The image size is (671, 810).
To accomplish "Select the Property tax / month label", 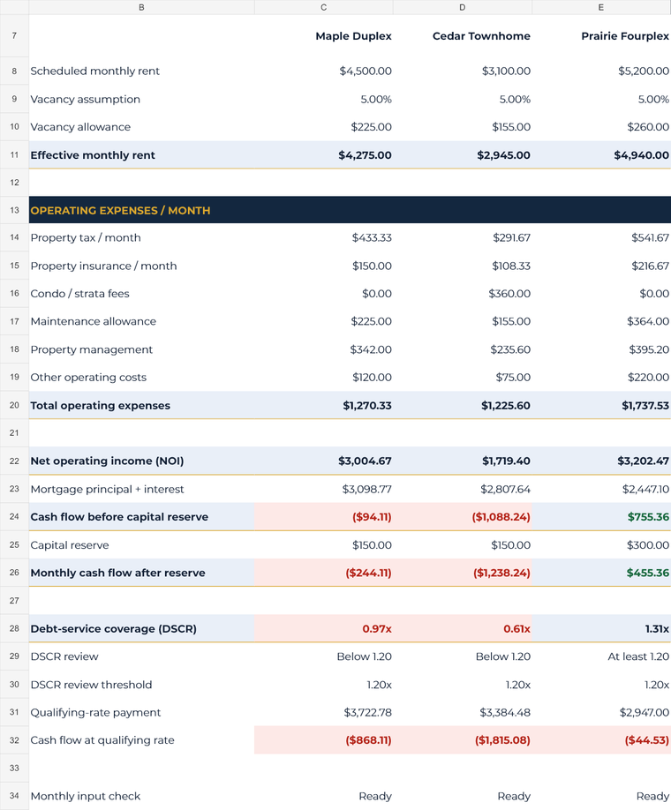I will (x=86, y=237).
